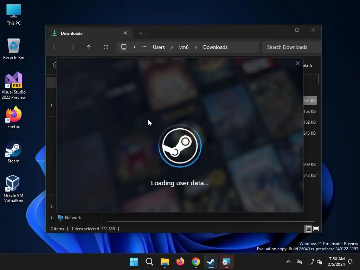Image resolution: width=360 pixels, height=270 pixels.
Task: Switch to Steam in taskbar
Action: (211, 262)
